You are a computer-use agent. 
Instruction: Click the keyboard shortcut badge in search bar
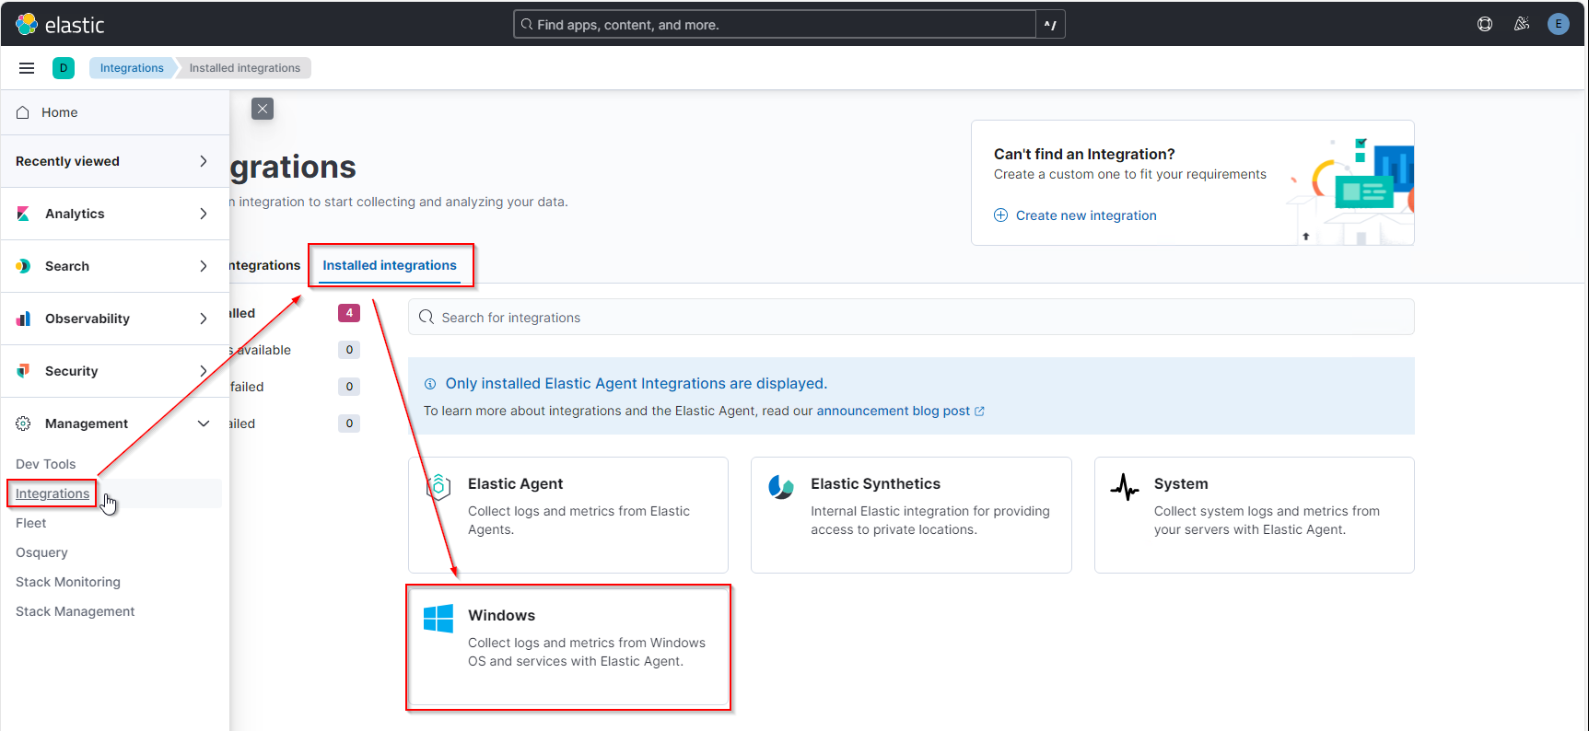pos(1050,25)
